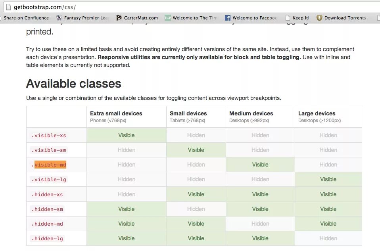The height and width of the screenshot is (251, 380).
Task: Open the .visible-xs class link
Action: click(x=48, y=135)
